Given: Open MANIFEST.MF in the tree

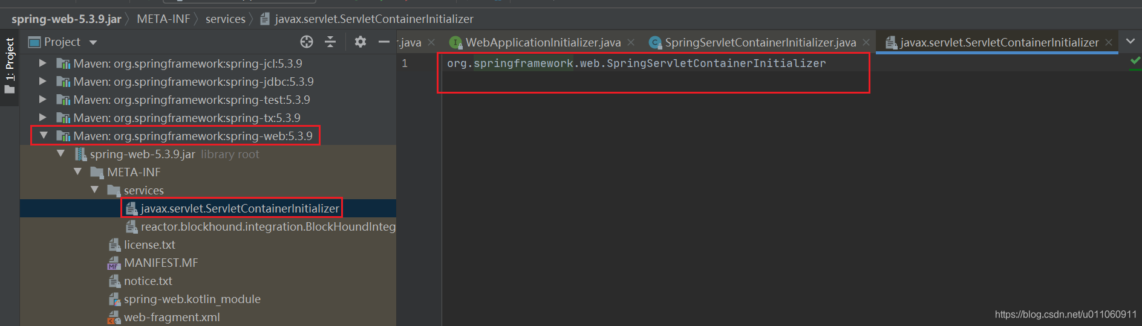Looking at the screenshot, I should click(x=208, y=263).
